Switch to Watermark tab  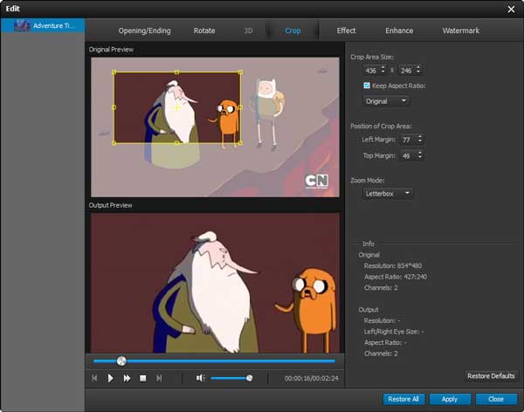(461, 31)
